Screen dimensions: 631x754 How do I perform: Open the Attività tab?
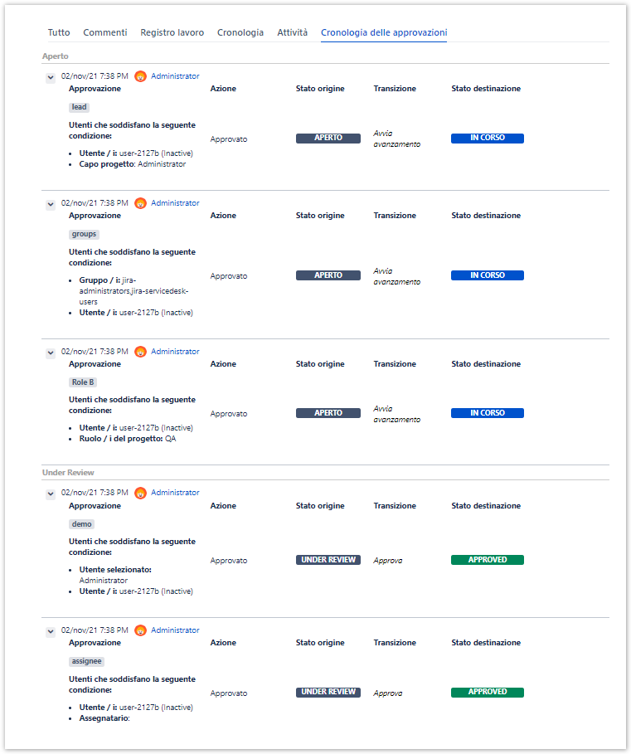[292, 32]
